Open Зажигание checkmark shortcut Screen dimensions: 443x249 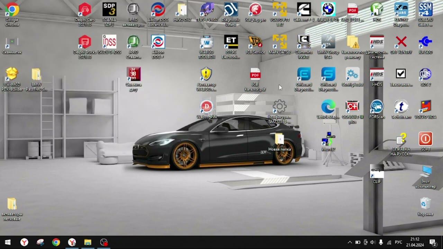401,77
